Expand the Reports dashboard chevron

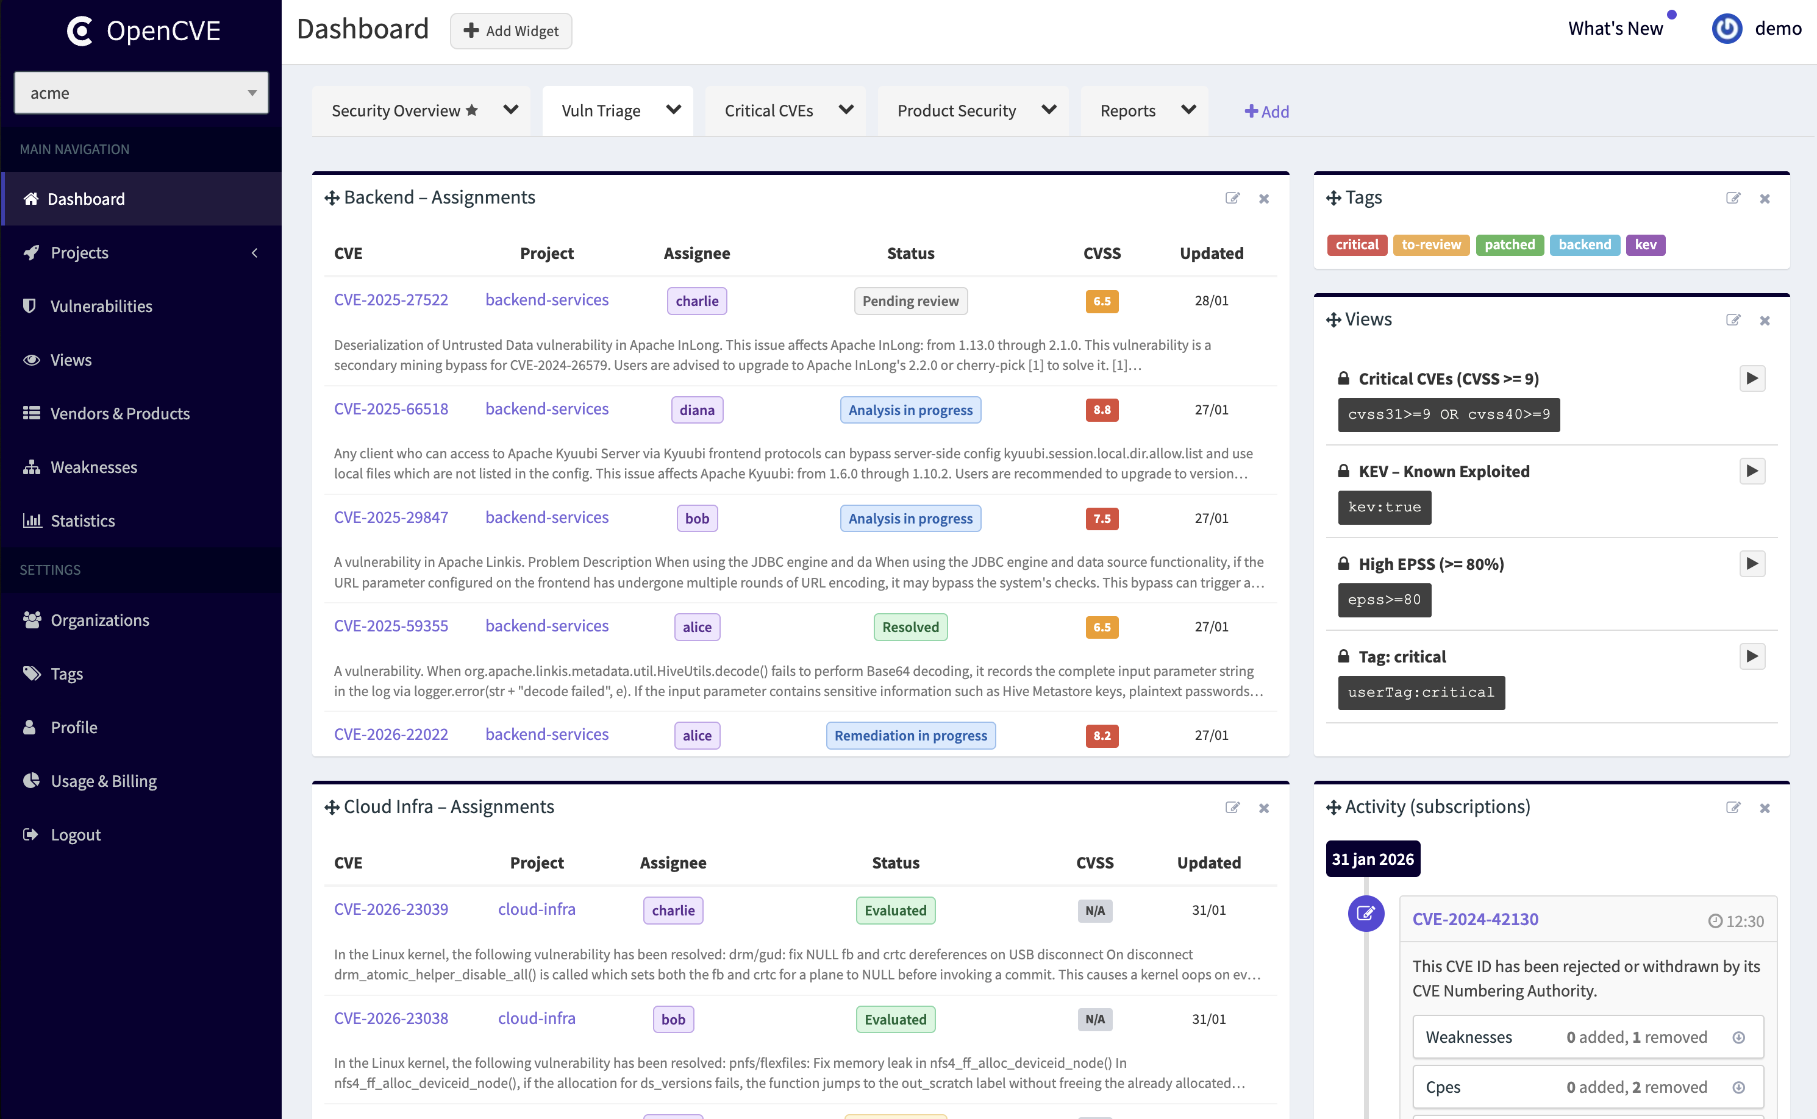click(x=1188, y=110)
